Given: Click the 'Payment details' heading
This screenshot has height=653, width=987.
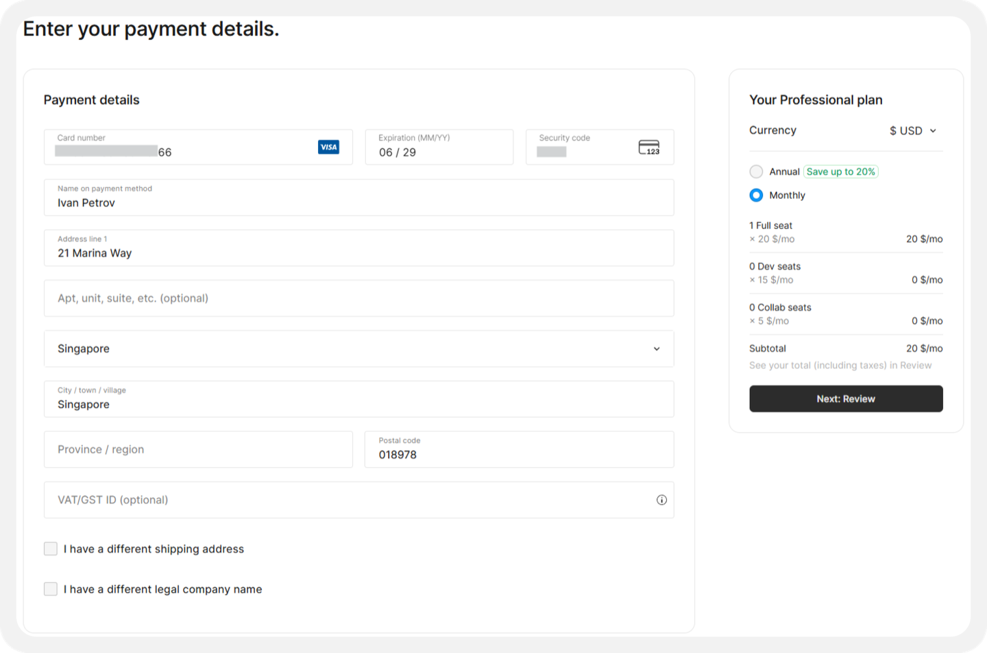Looking at the screenshot, I should point(91,100).
